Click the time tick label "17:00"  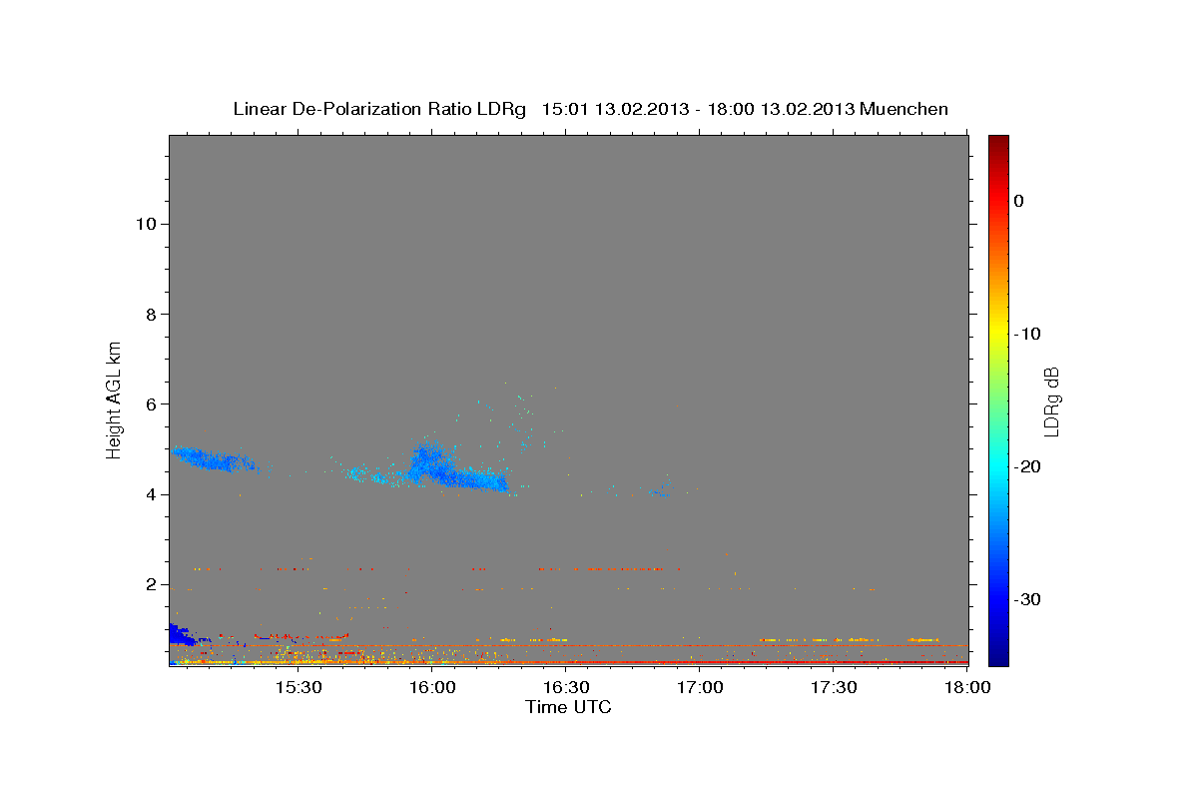(700, 688)
